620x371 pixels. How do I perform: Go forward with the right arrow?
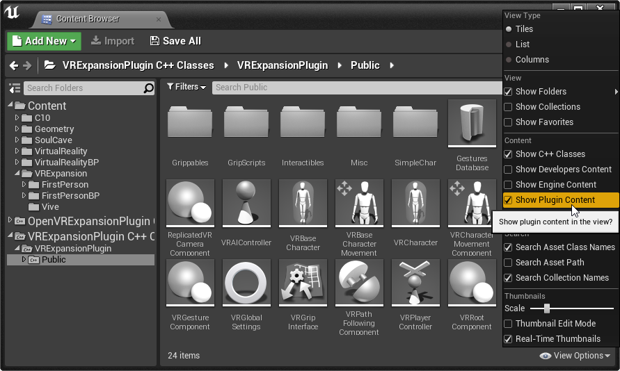[27, 65]
